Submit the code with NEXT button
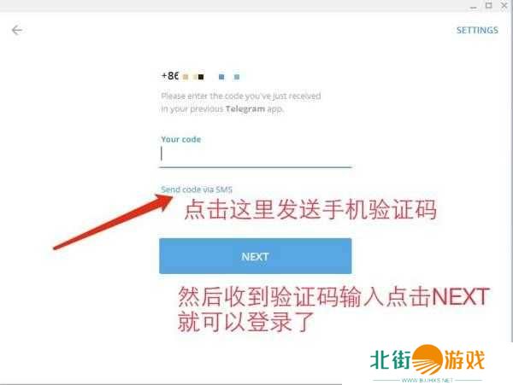The image size is (513, 385). (255, 256)
